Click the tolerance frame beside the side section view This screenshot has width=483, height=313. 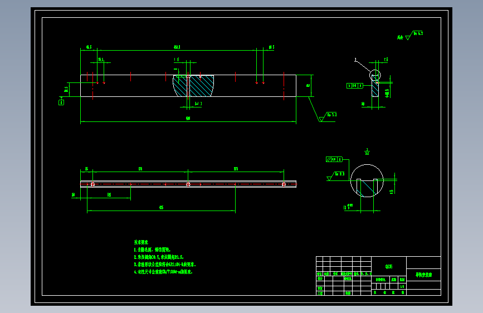click(354, 86)
